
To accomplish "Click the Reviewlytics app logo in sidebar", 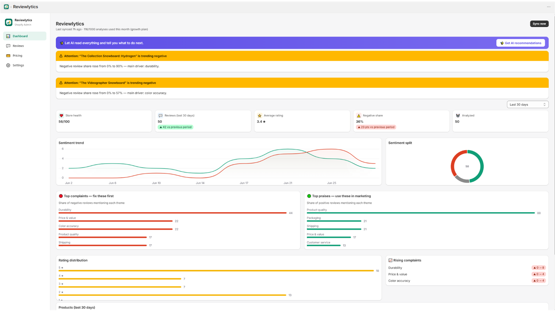I will (x=9, y=22).
